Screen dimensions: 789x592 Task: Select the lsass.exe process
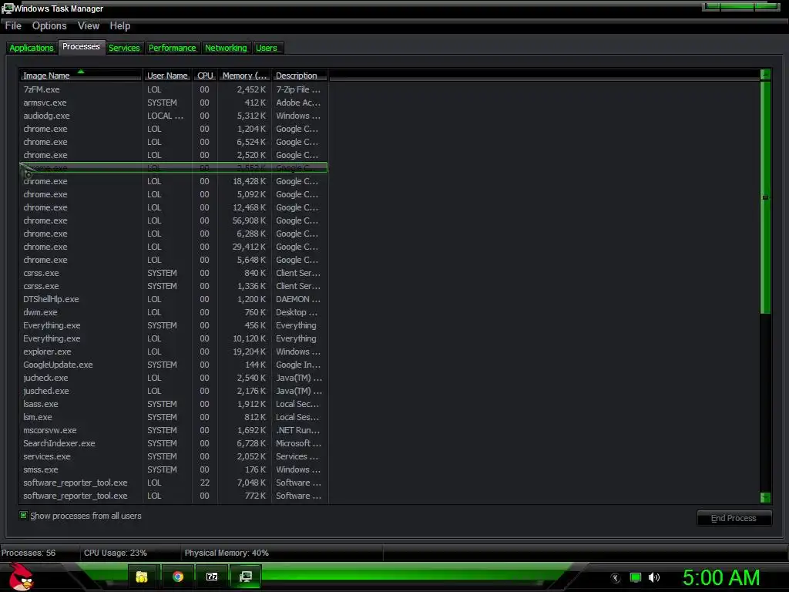[173, 404]
